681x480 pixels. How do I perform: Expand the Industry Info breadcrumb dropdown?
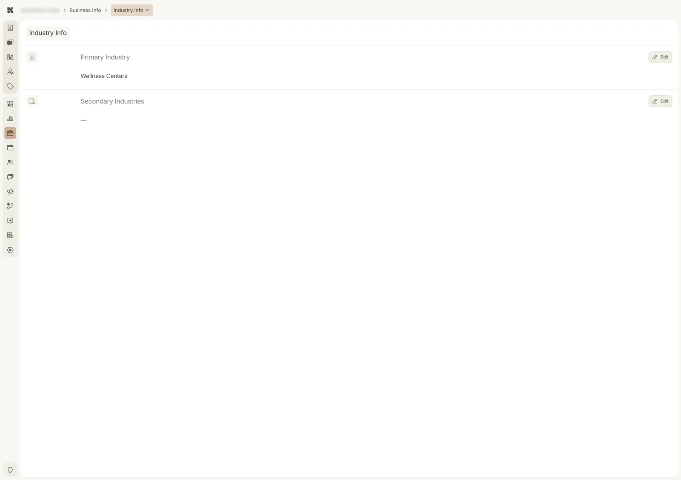tap(132, 10)
